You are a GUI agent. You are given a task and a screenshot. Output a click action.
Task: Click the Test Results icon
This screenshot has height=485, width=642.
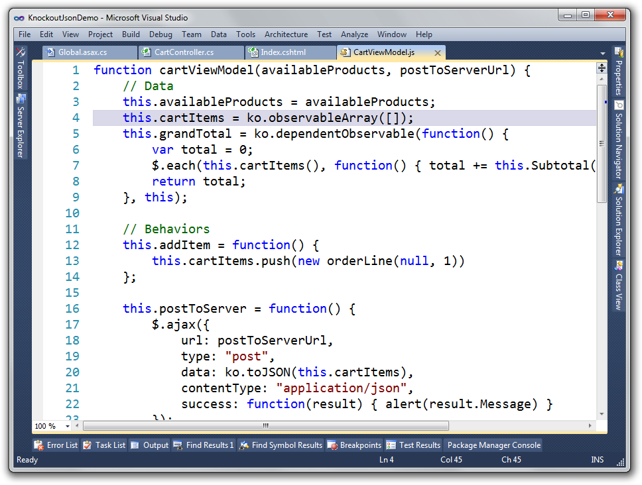click(391, 445)
